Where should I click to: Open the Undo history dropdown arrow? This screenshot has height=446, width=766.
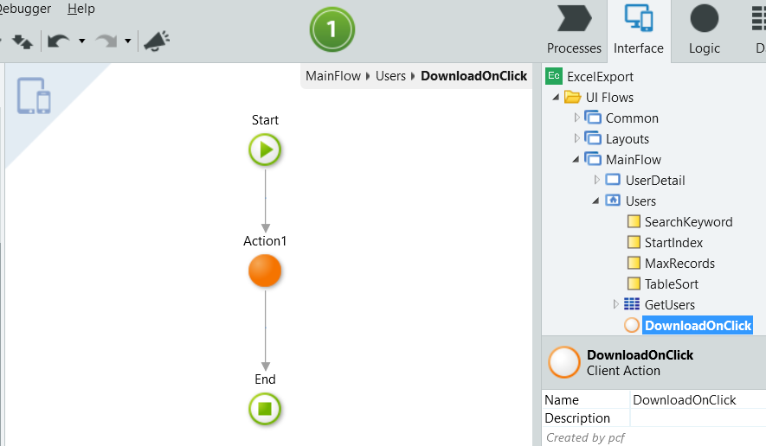(82, 41)
